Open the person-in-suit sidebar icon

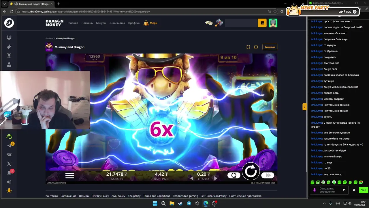(9, 65)
